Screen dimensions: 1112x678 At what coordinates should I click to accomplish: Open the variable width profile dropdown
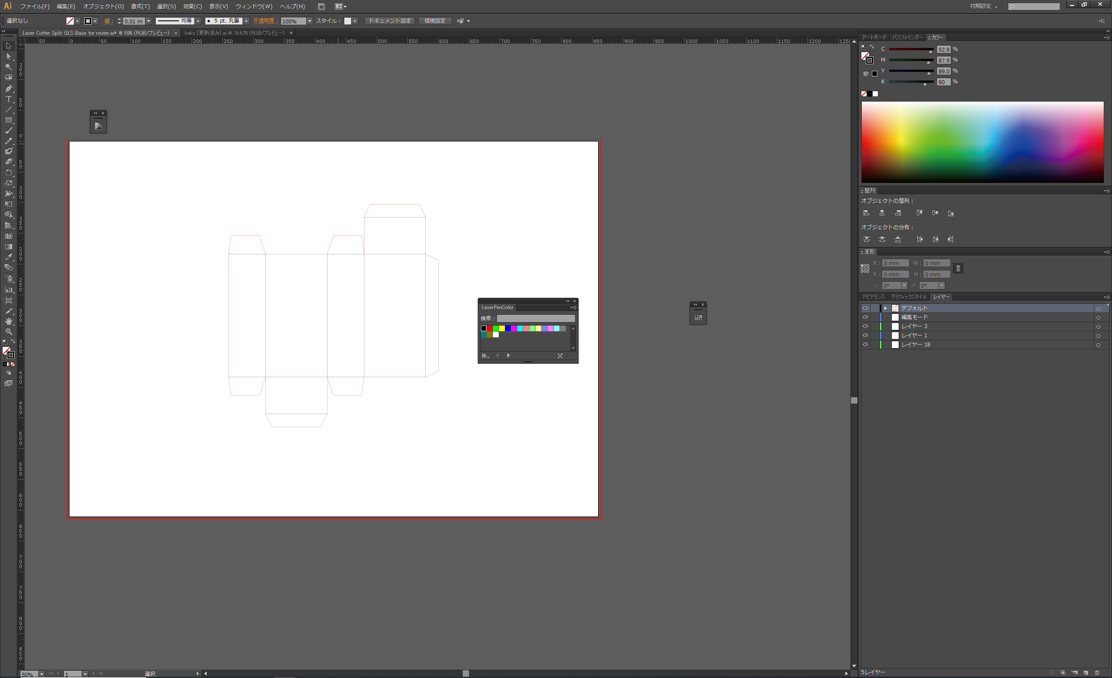tap(198, 21)
